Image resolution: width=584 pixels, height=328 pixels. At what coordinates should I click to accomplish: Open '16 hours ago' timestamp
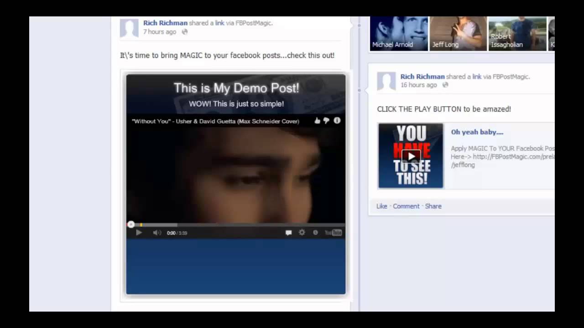(x=419, y=85)
